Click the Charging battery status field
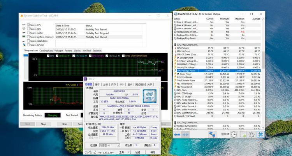The image size is (292, 156). pyautogui.click(x=53, y=115)
